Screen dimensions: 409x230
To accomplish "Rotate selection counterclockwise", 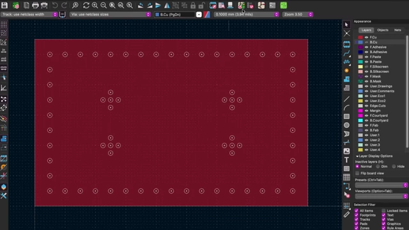I will pos(141,5).
